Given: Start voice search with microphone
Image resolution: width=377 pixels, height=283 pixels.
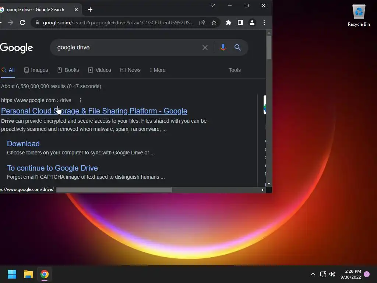Looking at the screenshot, I should click(223, 48).
